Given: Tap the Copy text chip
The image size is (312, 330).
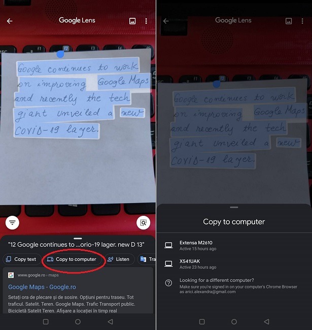Looking at the screenshot, I should point(21,259).
